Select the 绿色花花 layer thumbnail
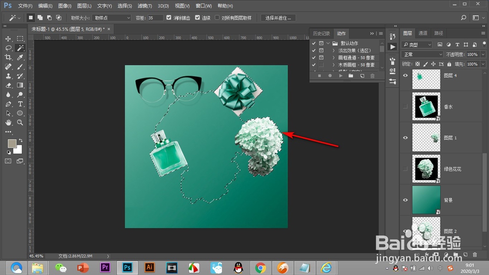Image resolution: width=489 pixels, height=275 pixels. tap(426, 168)
